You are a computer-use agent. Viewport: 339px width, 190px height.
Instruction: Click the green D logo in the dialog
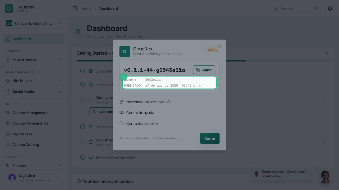[125, 51]
